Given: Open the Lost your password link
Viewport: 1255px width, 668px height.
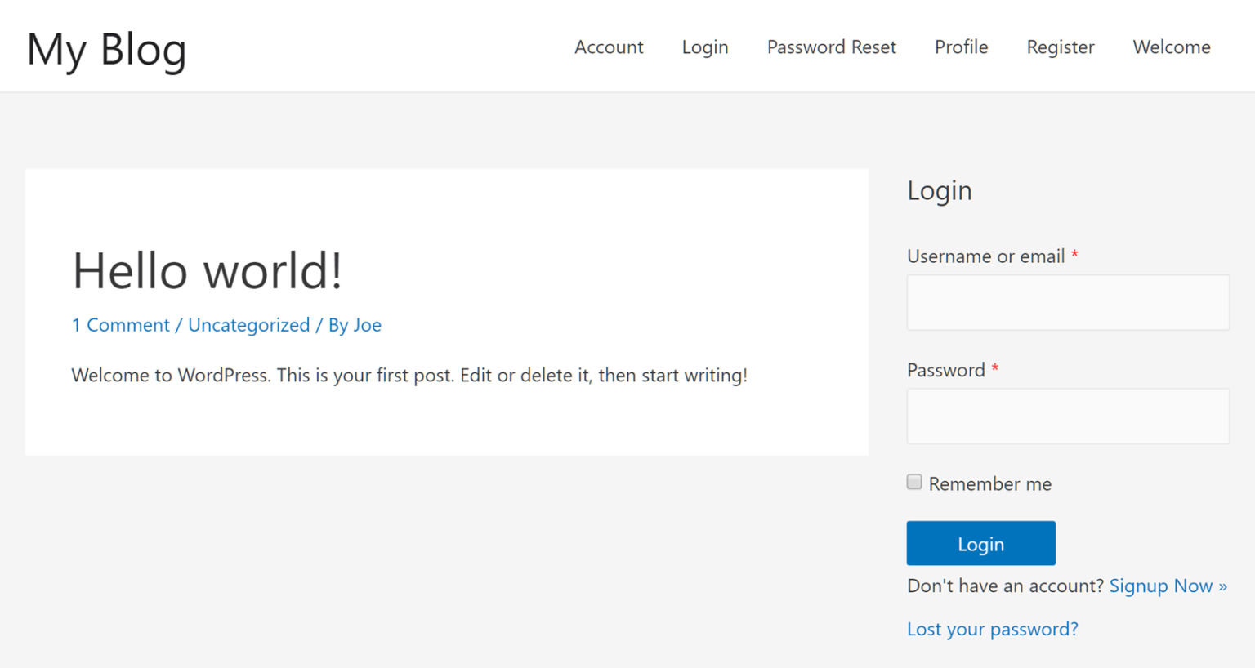Looking at the screenshot, I should pos(991,629).
